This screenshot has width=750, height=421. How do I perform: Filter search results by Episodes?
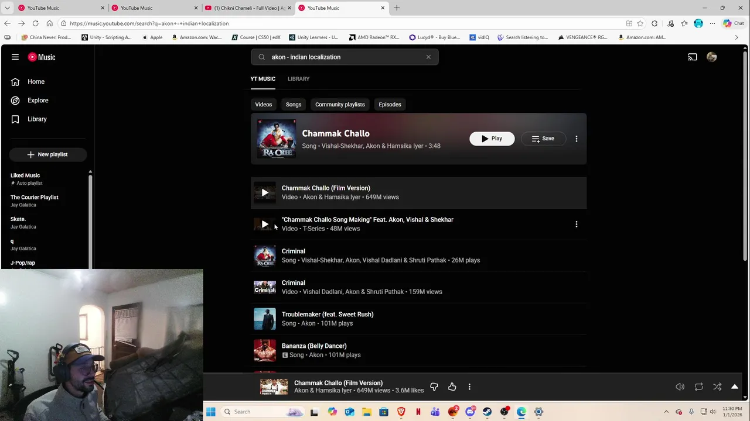coord(390,104)
